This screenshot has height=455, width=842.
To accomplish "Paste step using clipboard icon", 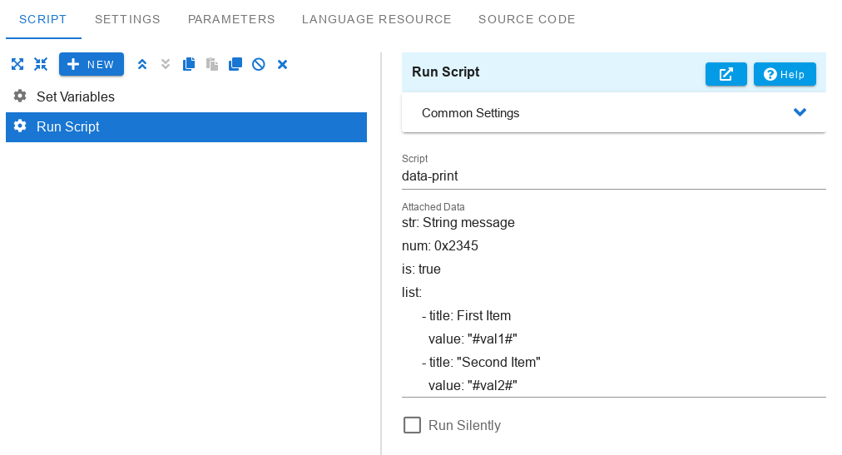I will pos(212,64).
